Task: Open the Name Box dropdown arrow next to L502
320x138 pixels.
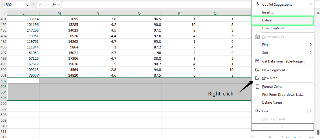Action: (28, 5)
